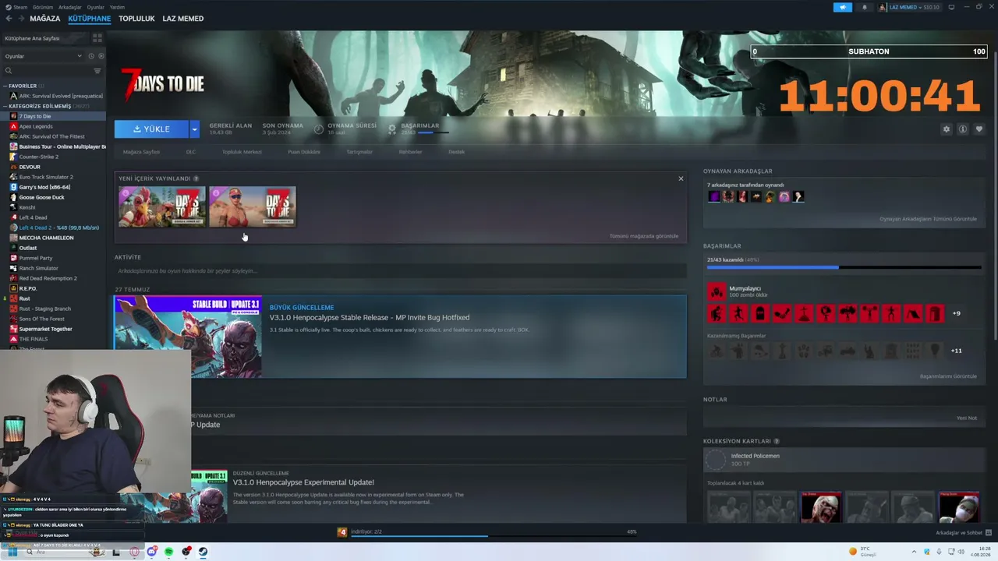This screenshot has width=998, height=561.
Task: Click the Steam announcements megaphone icon
Action: (843, 7)
